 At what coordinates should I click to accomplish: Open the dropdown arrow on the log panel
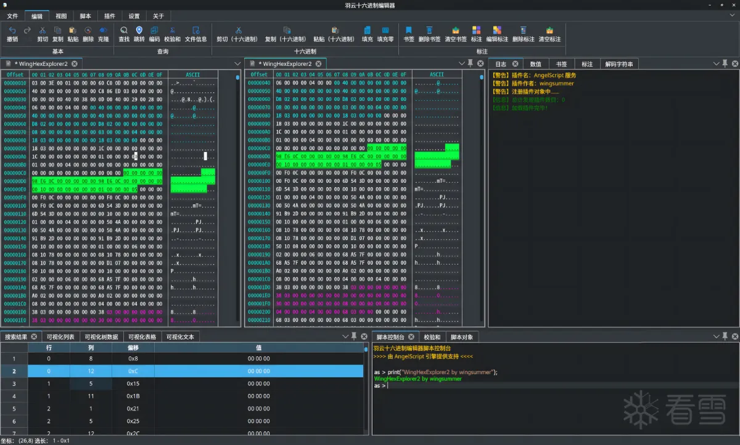pyautogui.click(x=716, y=63)
